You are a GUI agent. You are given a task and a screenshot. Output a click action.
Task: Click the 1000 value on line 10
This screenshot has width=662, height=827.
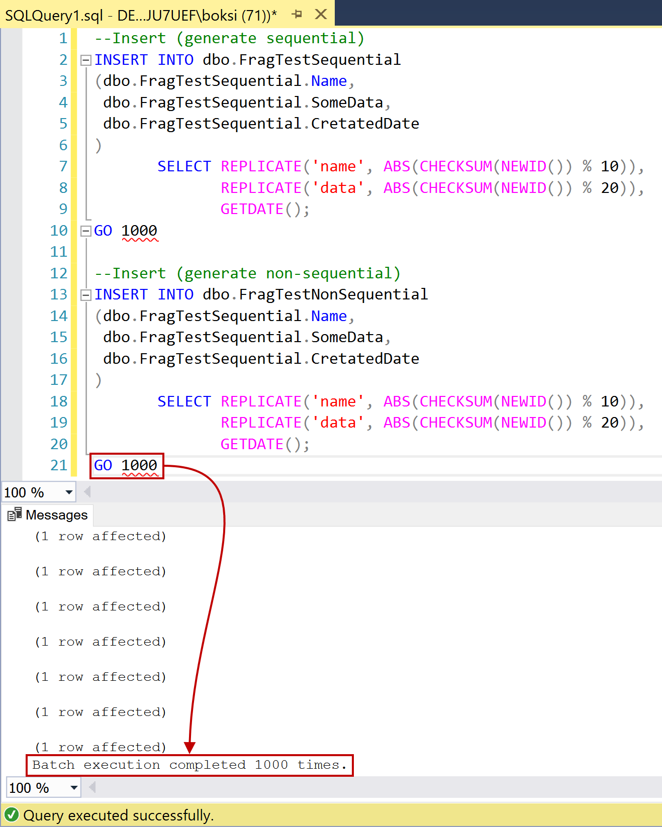139,231
